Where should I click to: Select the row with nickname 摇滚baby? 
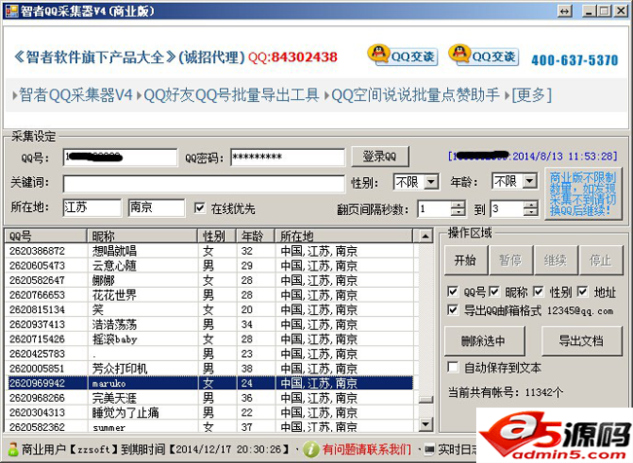tap(209, 339)
